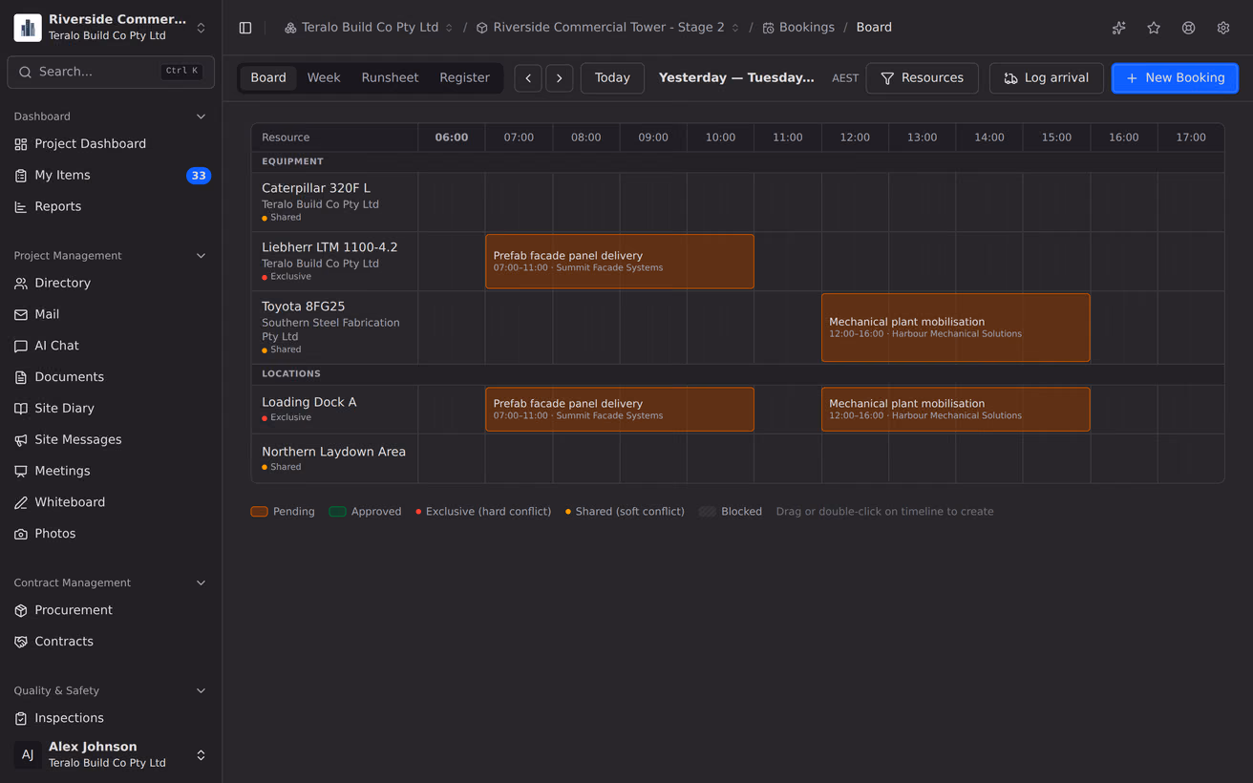This screenshot has height=783, width=1253.
Task: Collapse the Project Management section
Action: click(201, 256)
